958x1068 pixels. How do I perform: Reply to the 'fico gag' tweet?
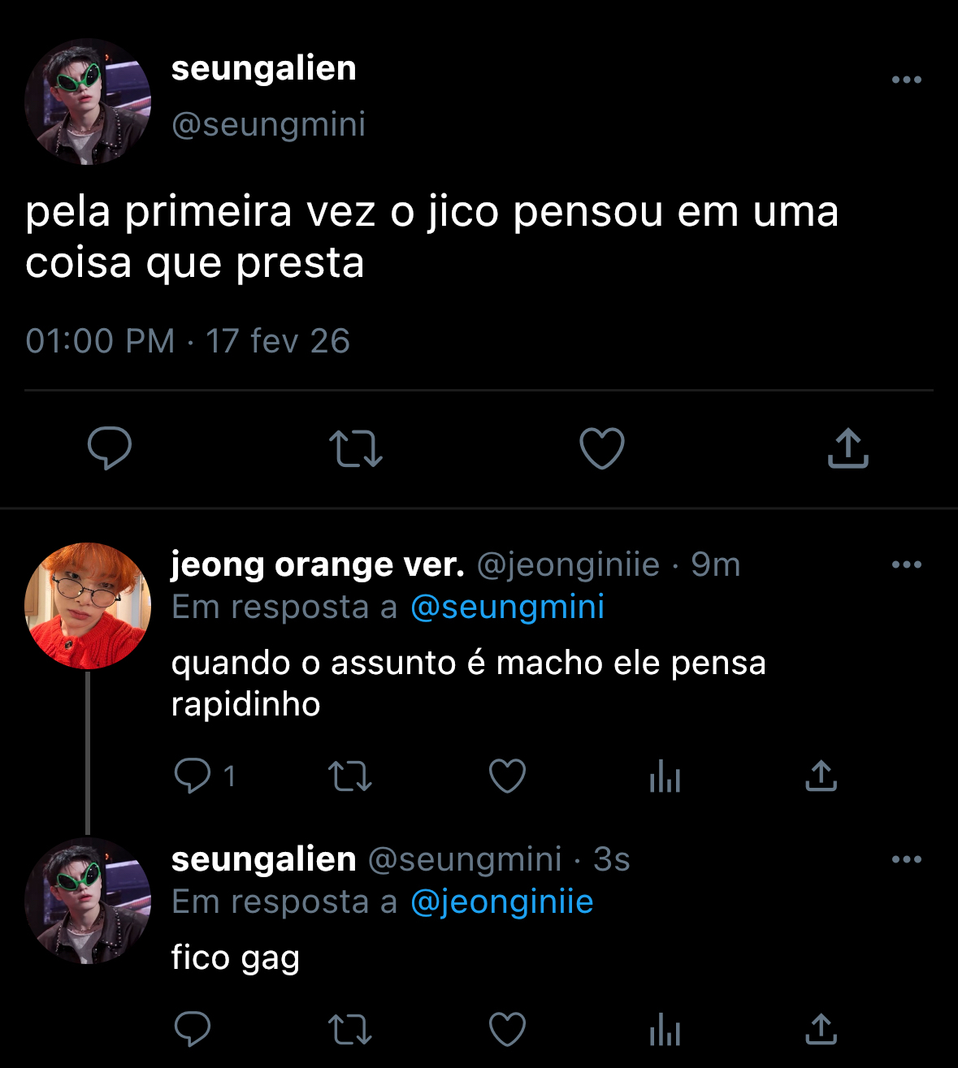(x=193, y=1030)
